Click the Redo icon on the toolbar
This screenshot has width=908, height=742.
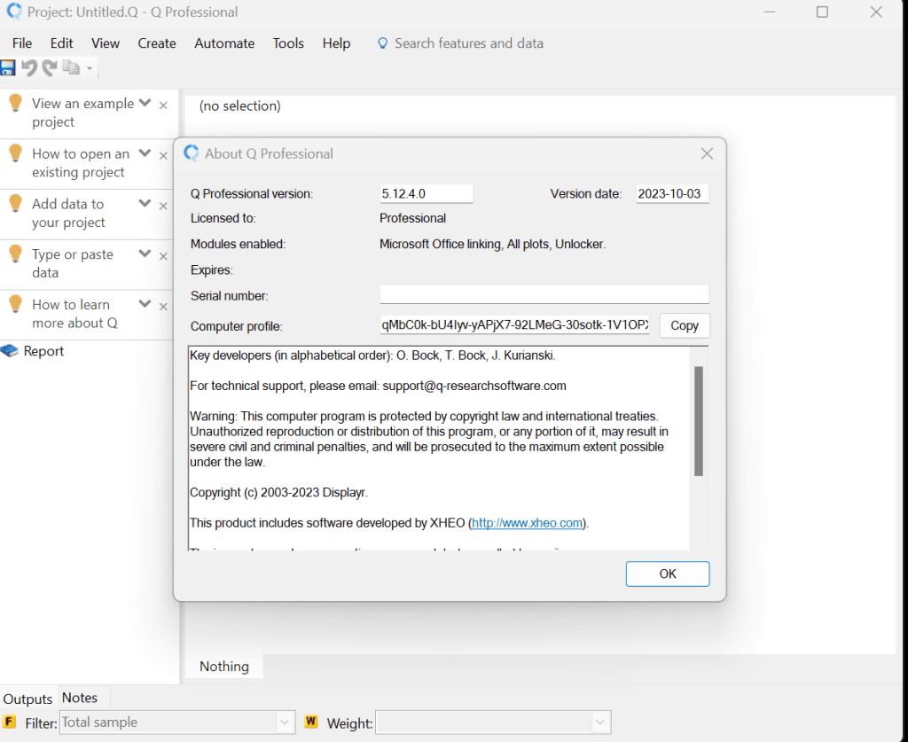50,67
